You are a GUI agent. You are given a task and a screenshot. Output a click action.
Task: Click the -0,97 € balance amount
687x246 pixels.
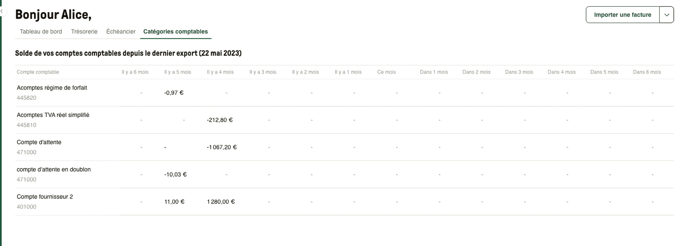[x=174, y=92]
